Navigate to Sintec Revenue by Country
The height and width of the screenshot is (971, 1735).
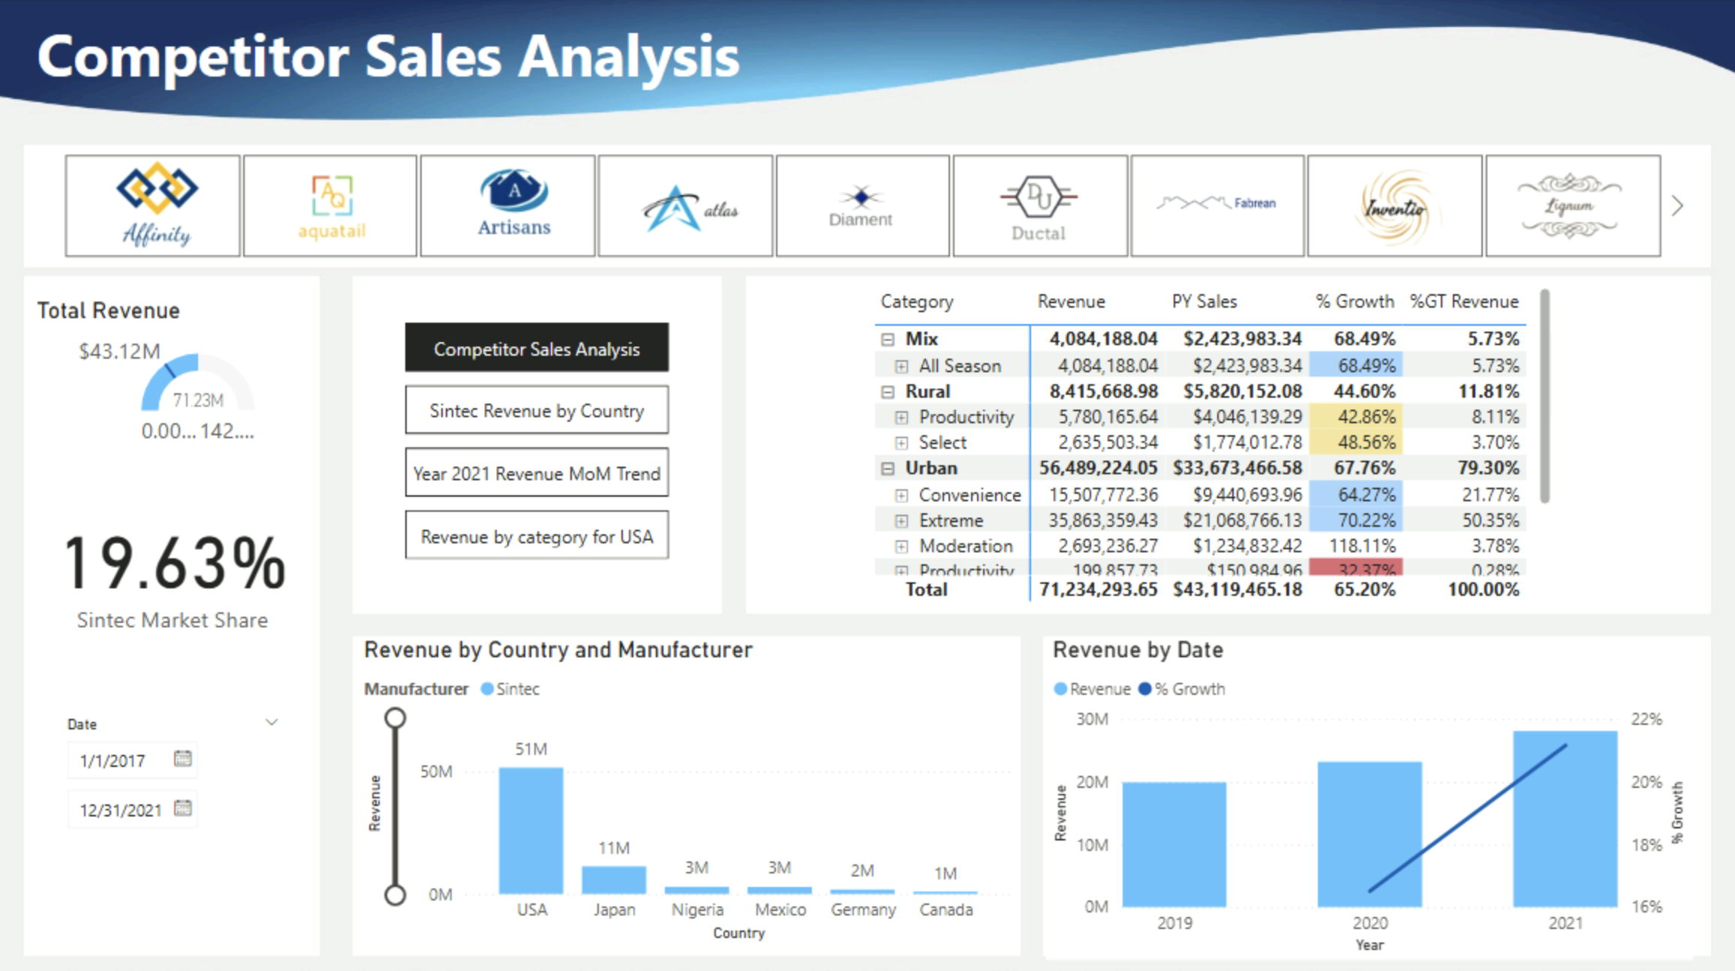pyautogui.click(x=537, y=410)
